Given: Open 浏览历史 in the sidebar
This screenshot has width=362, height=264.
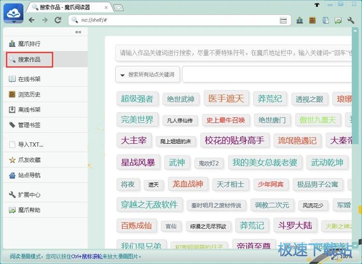Looking at the screenshot, I should click(x=29, y=95).
